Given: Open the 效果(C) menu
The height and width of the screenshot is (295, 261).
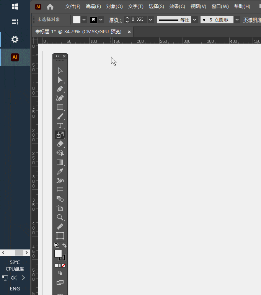Looking at the screenshot, I should point(177,7).
